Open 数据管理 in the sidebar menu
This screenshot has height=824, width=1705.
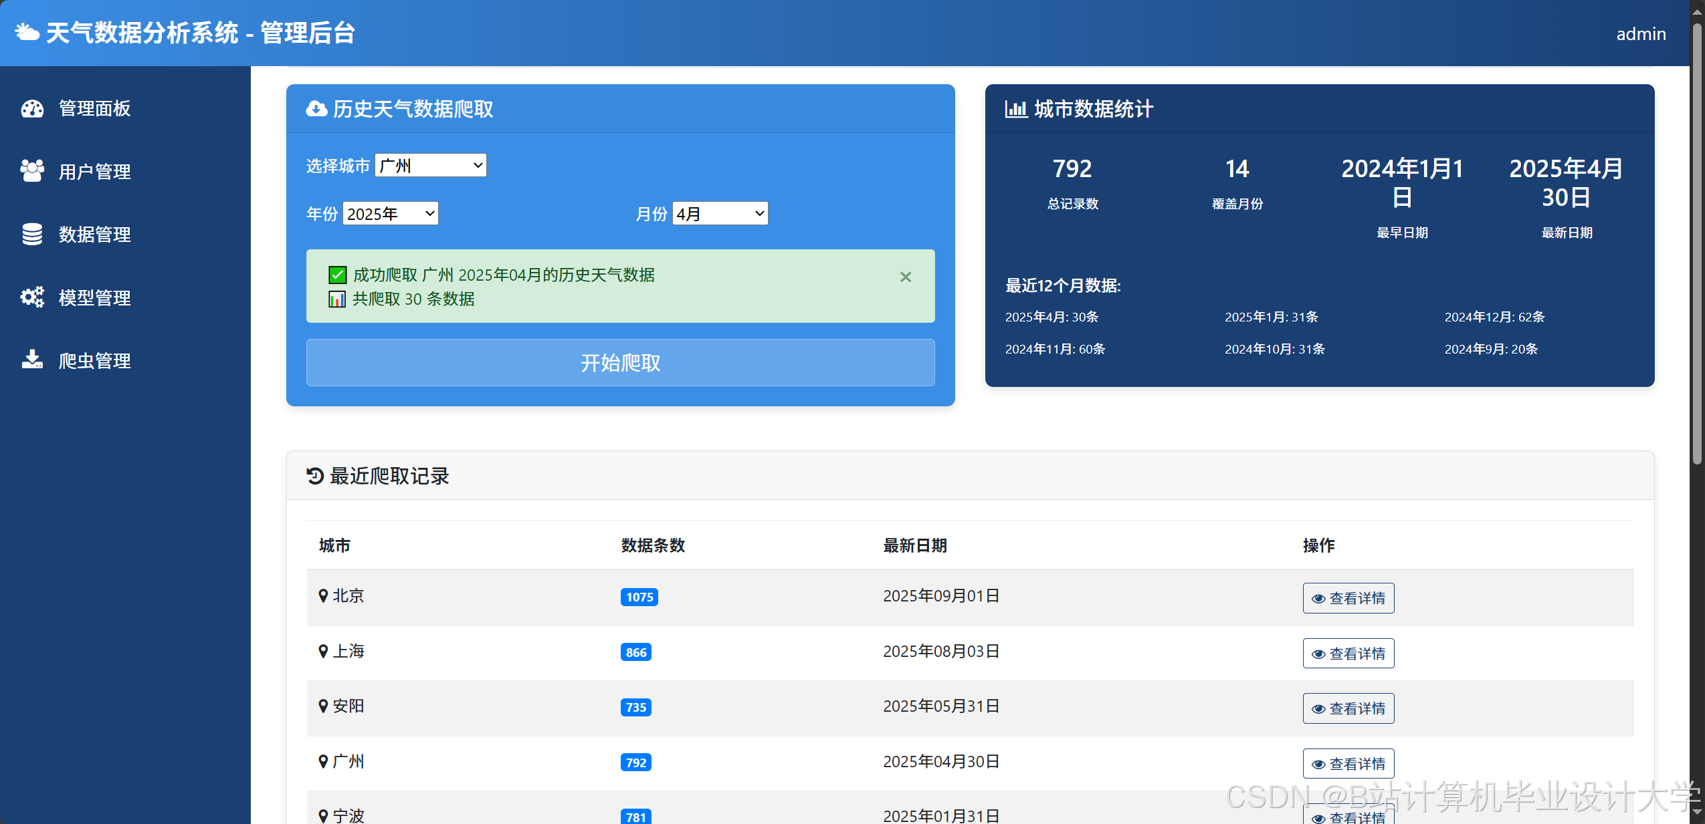click(94, 234)
